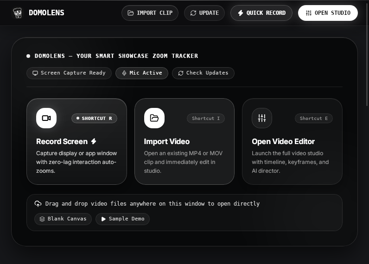Screen dimensions: 369x264
Task: Toggle the Mic Active chip
Action: coord(142,73)
